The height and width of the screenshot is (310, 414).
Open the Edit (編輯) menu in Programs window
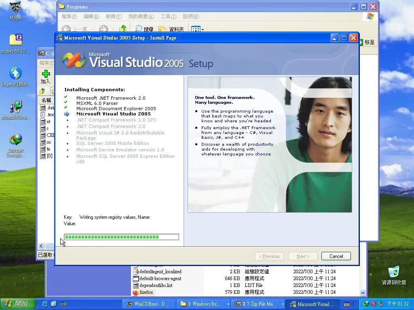[x=91, y=17]
